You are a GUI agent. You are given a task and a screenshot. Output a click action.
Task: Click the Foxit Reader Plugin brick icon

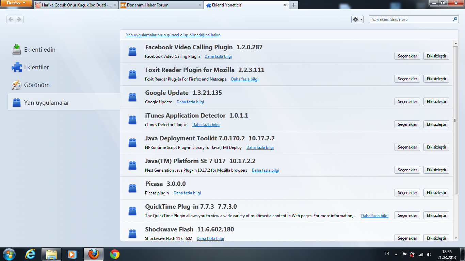pyautogui.click(x=132, y=74)
